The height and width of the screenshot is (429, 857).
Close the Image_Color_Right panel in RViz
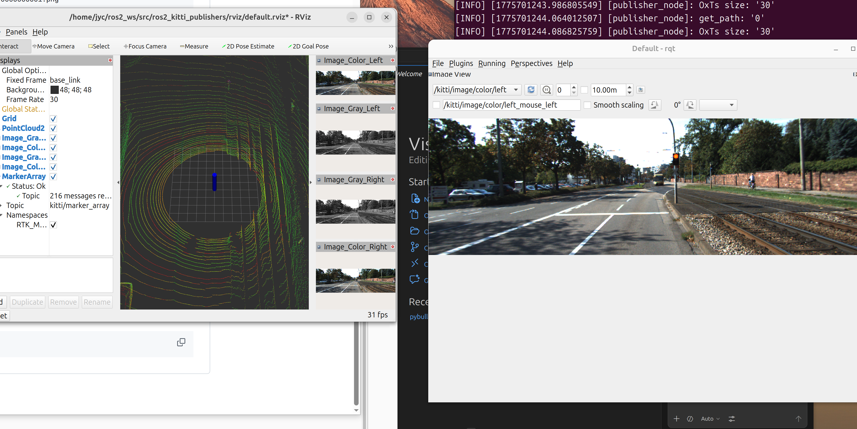click(x=393, y=246)
